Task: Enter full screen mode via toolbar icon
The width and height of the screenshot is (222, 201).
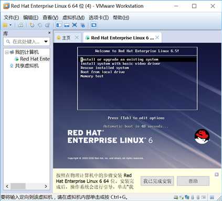Action: (75, 25)
